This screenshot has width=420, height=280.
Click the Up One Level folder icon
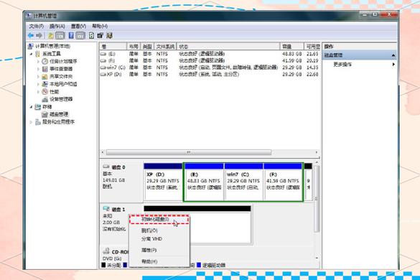coord(51,35)
